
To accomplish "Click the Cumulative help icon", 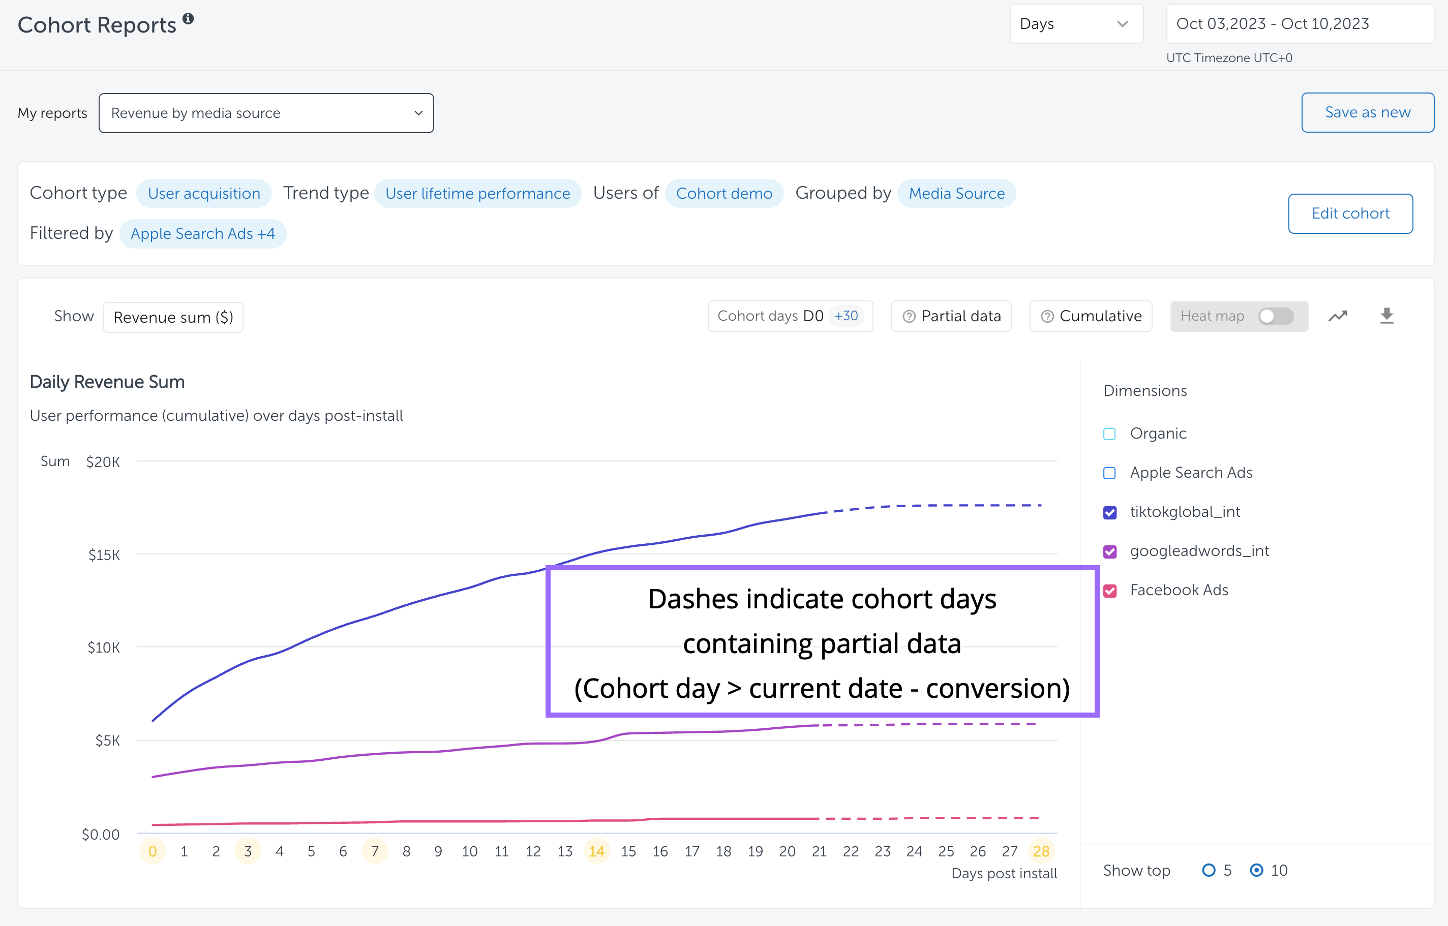I will (x=1047, y=317).
